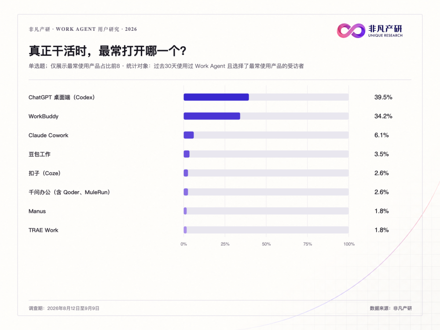Select the TRAE Work row label
The height and width of the screenshot is (330, 440).
(x=44, y=230)
